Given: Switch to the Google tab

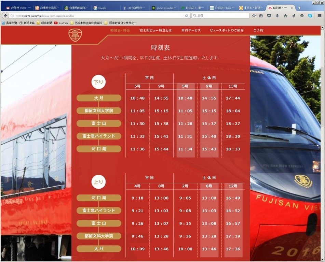Looking at the screenshot, I should point(106,8).
